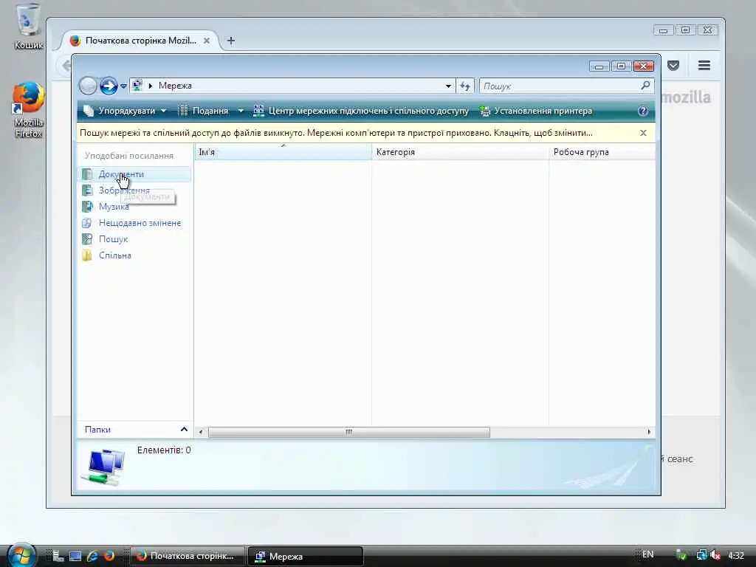
Task: Click the Show Desktop quick launch icon
Action: click(x=75, y=556)
